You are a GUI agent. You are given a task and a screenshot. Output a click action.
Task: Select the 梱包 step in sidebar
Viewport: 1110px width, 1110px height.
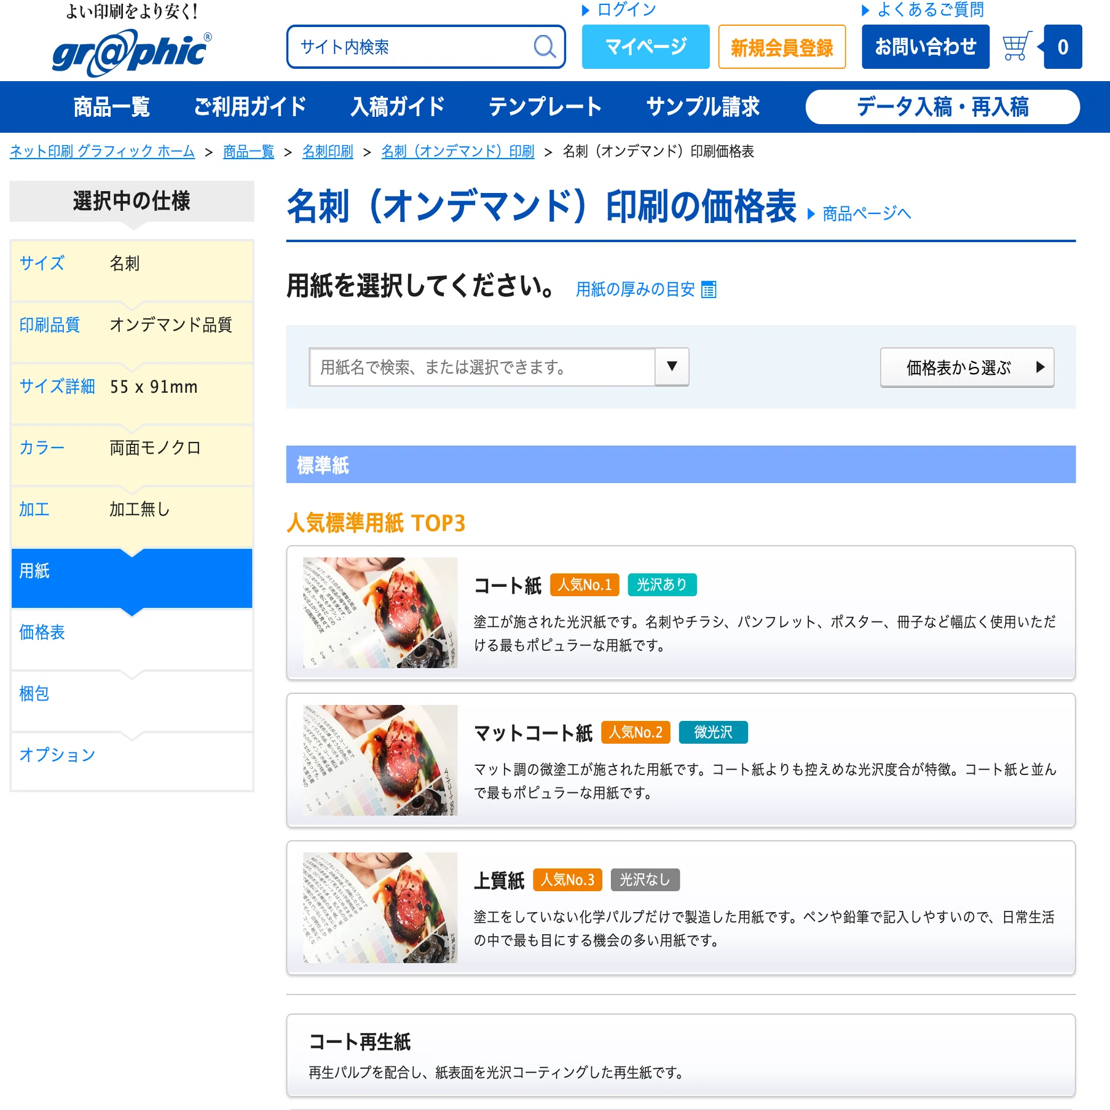[132, 701]
